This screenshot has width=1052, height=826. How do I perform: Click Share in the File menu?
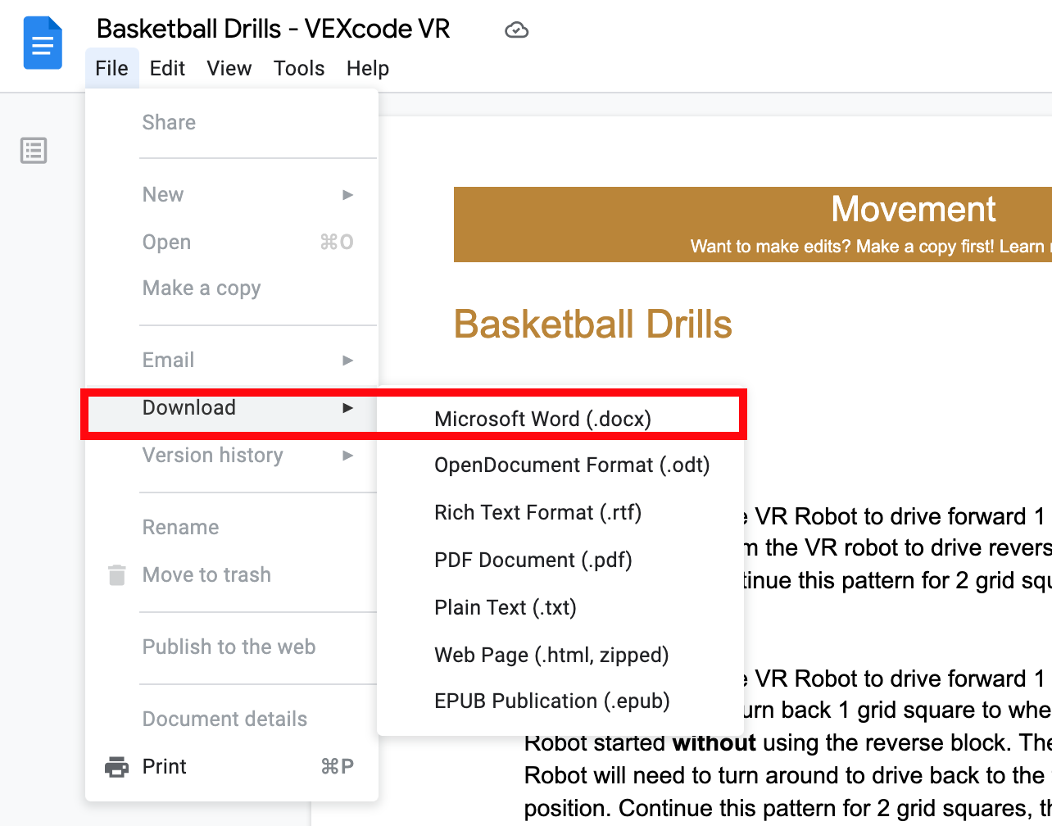169,122
